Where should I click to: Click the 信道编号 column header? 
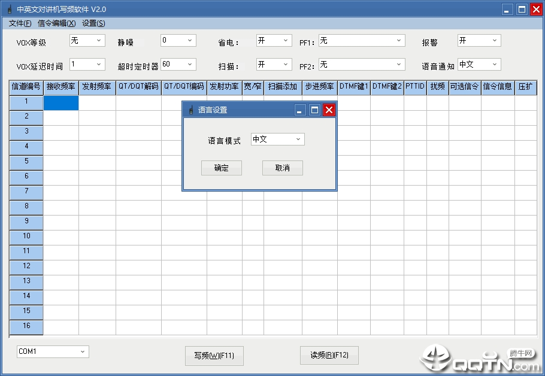[x=26, y=87]
